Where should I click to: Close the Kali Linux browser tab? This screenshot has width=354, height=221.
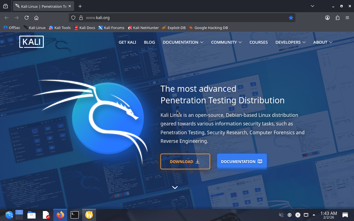(x=70, y=6)
